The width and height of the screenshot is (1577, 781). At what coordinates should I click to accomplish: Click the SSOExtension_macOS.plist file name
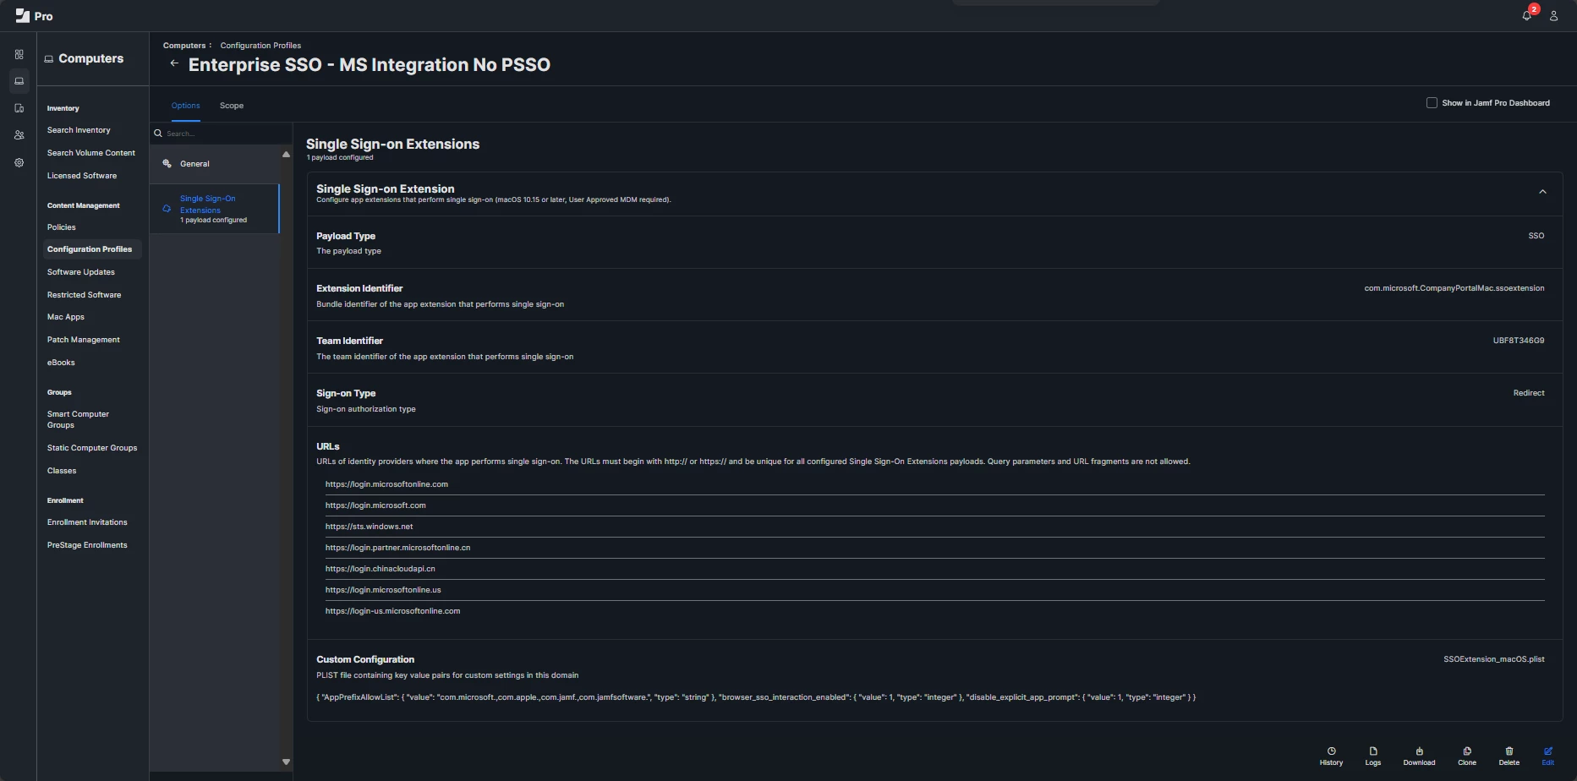(x=1493, y=659)
